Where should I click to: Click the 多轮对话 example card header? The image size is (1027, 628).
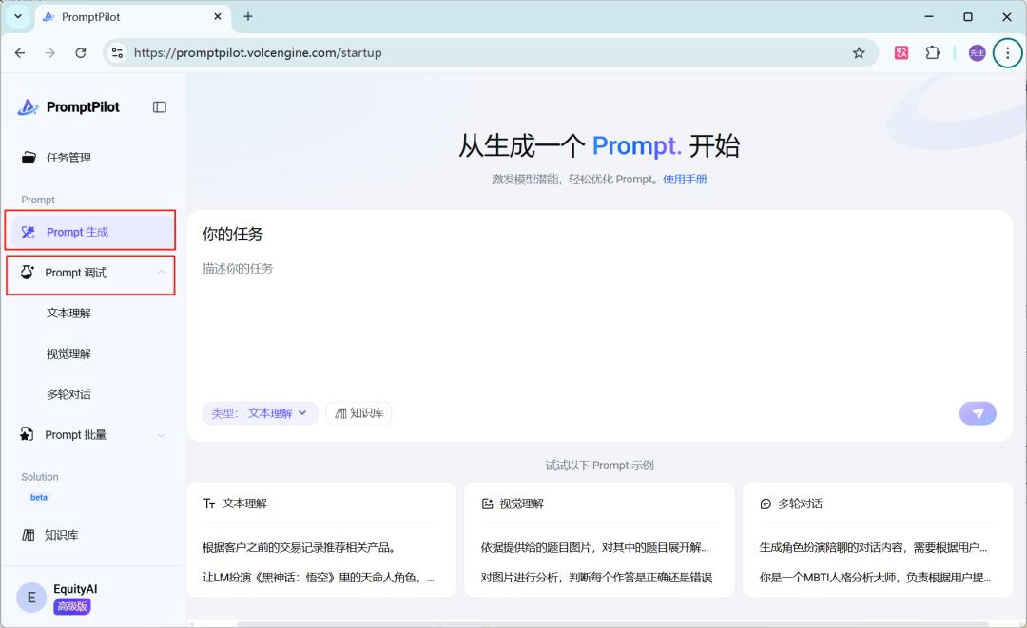click(x=791, y=504)
